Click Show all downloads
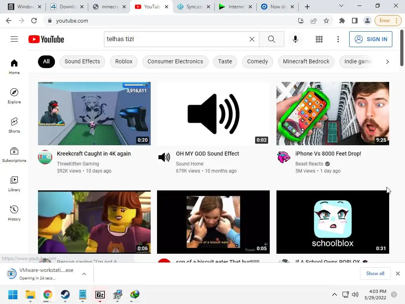 pyautogui.click(x=375, y=274)
